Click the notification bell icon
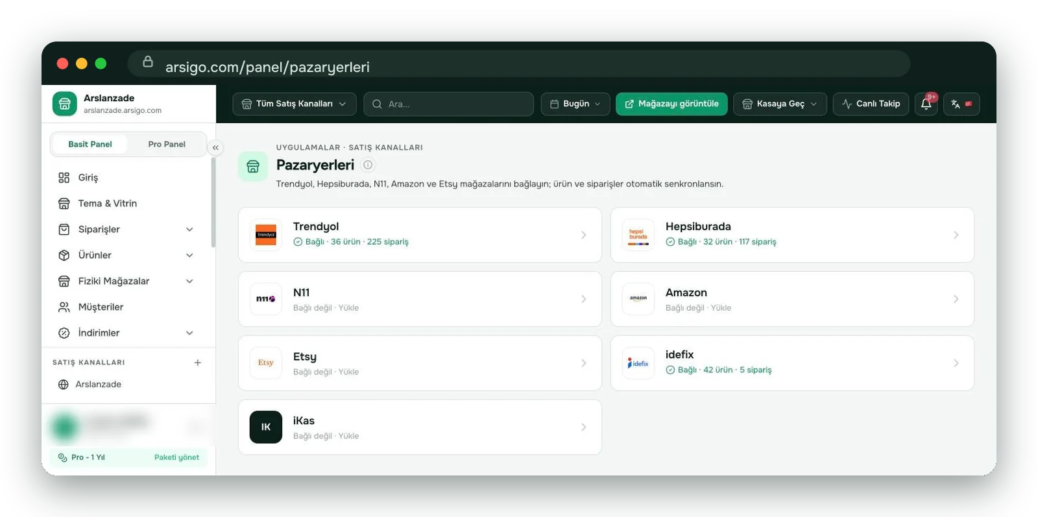1038x517 pixels. 926,104
